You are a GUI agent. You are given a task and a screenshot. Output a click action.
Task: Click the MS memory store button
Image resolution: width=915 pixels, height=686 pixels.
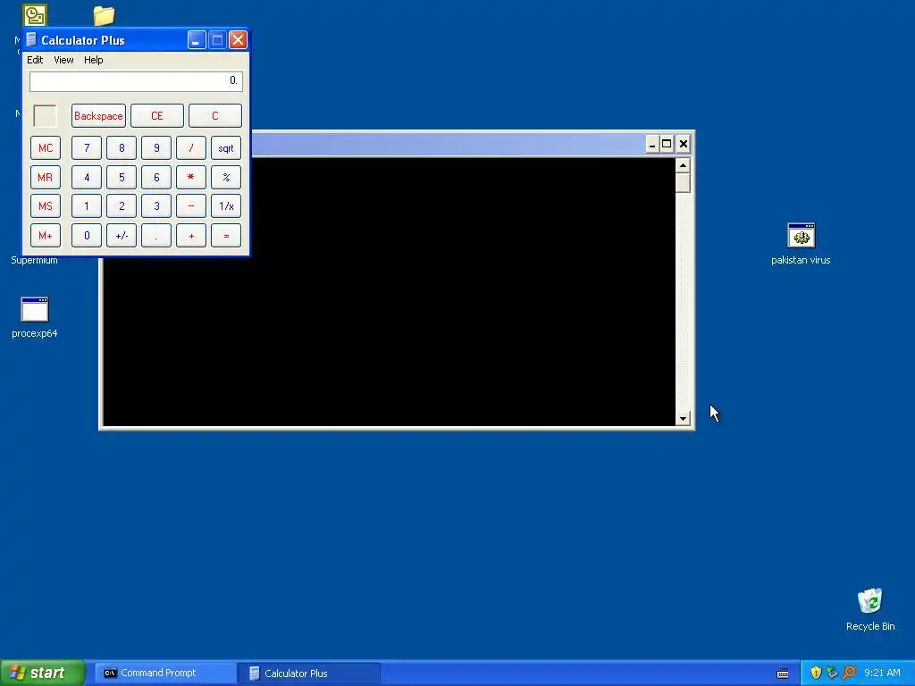(46, 206)
